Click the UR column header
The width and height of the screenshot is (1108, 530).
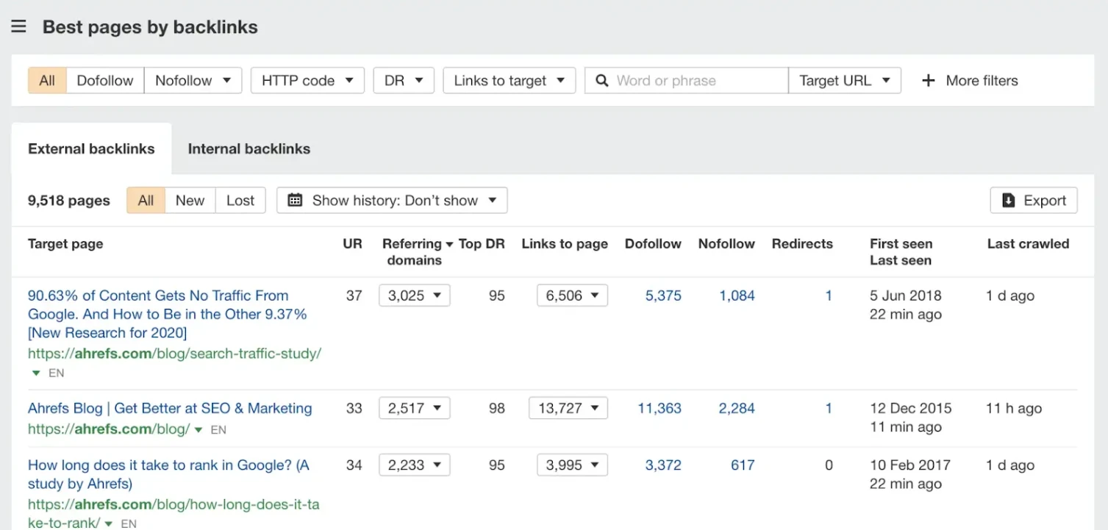pyautogui.click(x=353, y=243)
